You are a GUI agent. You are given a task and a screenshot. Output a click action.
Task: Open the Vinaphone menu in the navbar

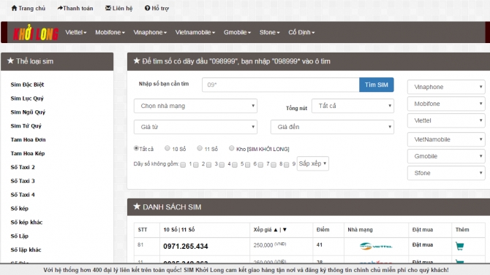tap(150, 32)
